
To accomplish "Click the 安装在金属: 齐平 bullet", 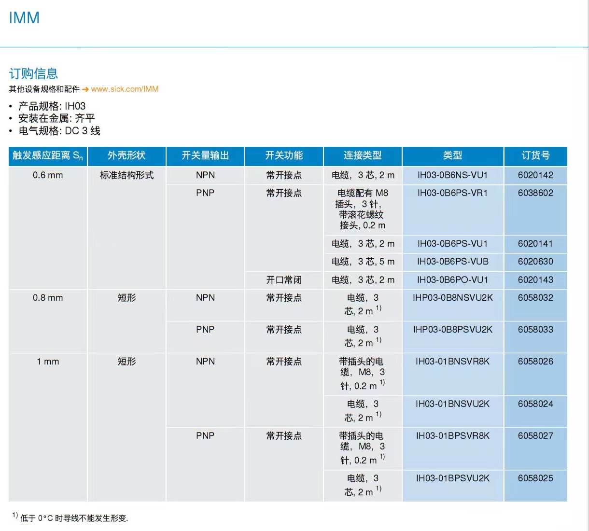I will pos(56,118).
